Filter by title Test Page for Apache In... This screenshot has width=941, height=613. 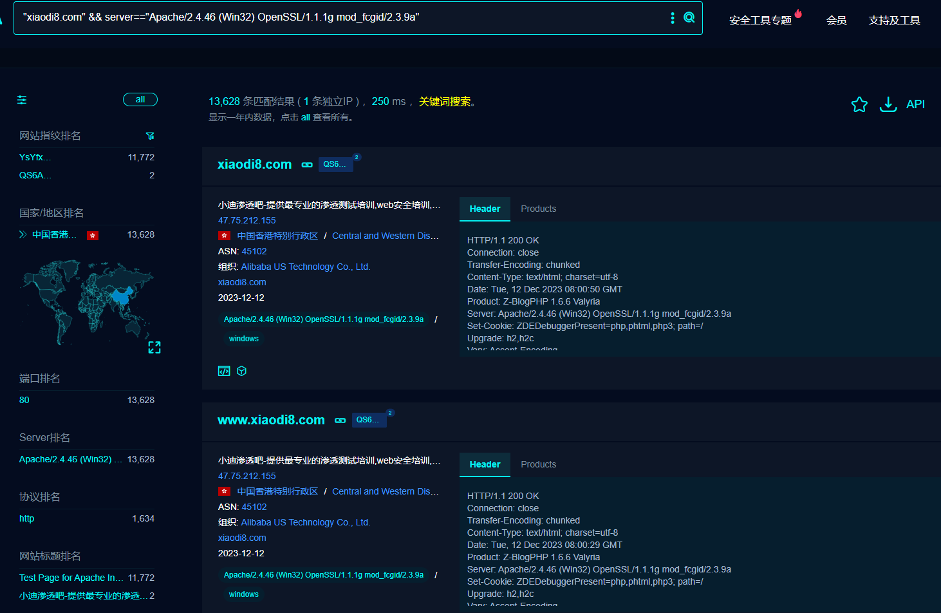coord(71,578)
